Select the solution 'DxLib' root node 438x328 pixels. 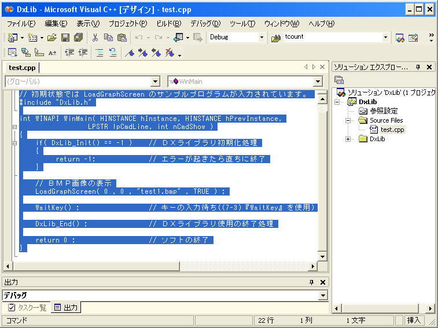(x=391, y=93)
